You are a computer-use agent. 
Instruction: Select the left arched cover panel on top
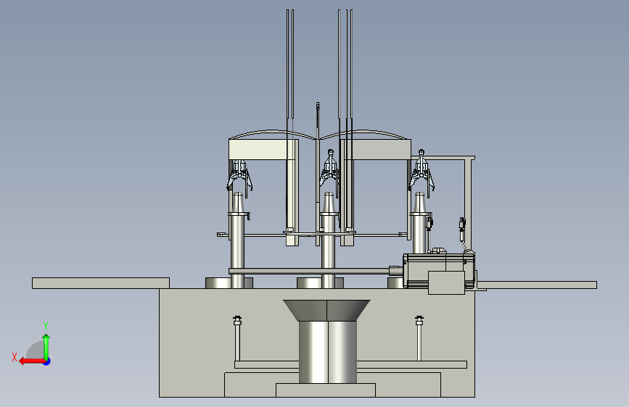click(273, 135)
